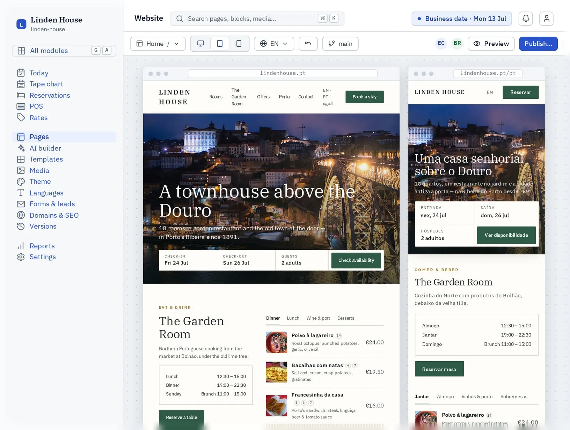The image size is (570, 430).
Task: Click the Business date Mon 13 Jul pill
Action: [462, 18]
